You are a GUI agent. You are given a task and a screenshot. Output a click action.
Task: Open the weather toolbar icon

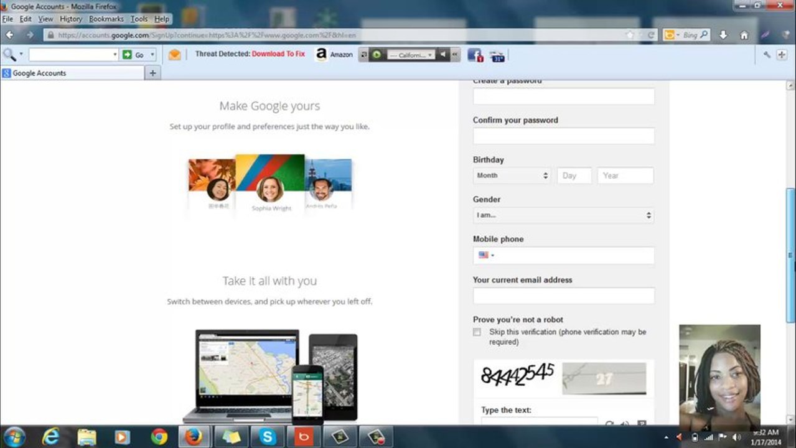pyautogui.click(x=497, y=55)
